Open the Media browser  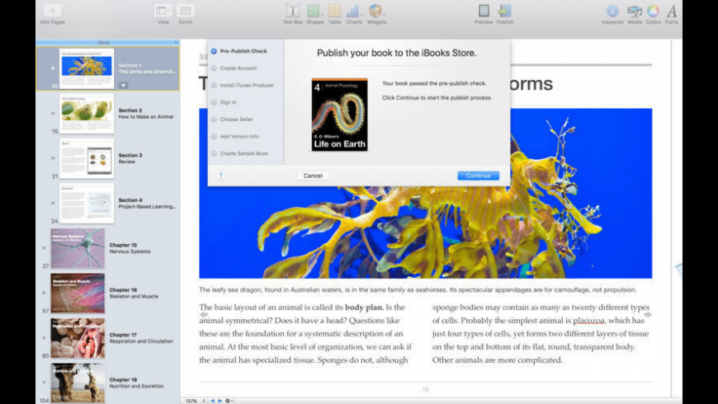point(634,11)
